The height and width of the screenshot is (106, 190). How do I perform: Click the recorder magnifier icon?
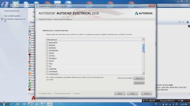(147, 101)
